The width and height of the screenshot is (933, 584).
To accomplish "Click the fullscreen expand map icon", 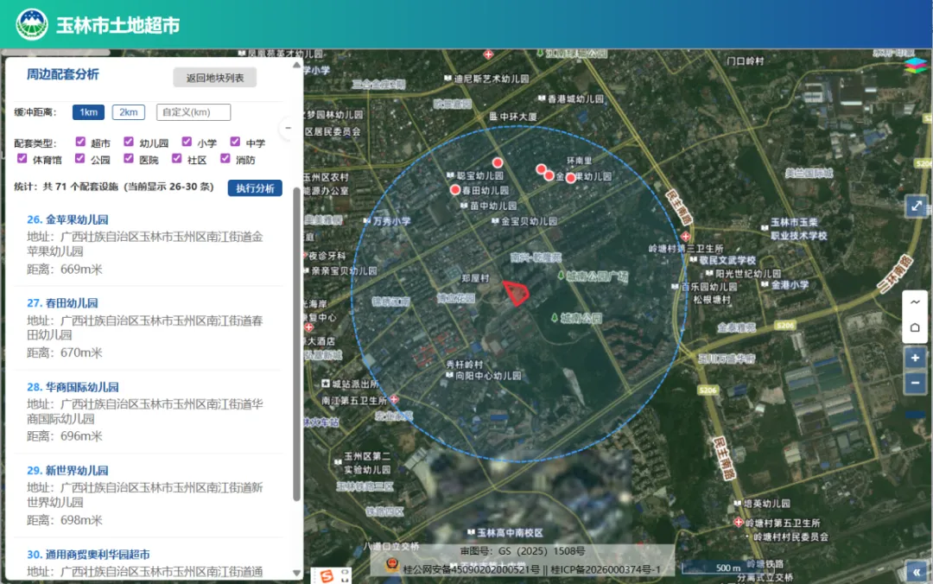I will [x=915, y=206].
